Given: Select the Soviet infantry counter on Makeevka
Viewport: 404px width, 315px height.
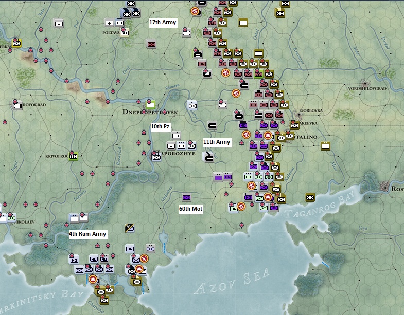Looking at the screenshot, I should point(294,125).
